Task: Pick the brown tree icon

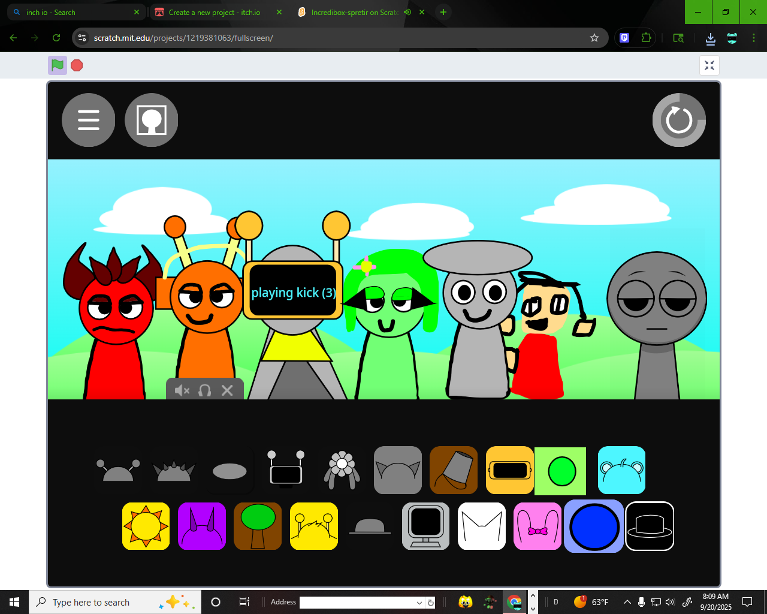Action: (258, 526)
